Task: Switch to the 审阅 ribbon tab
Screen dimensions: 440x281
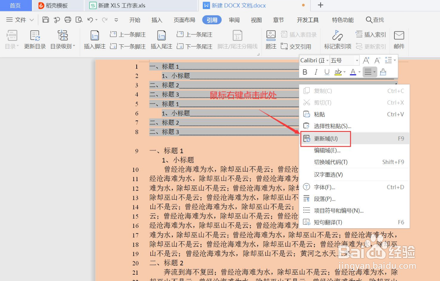Action: 234,20
